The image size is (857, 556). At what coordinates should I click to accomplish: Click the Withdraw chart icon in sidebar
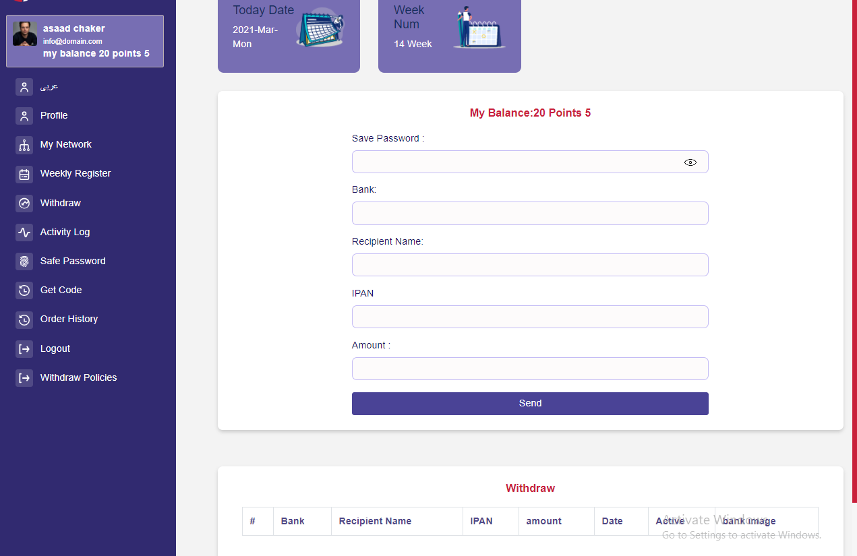point(24,203)
